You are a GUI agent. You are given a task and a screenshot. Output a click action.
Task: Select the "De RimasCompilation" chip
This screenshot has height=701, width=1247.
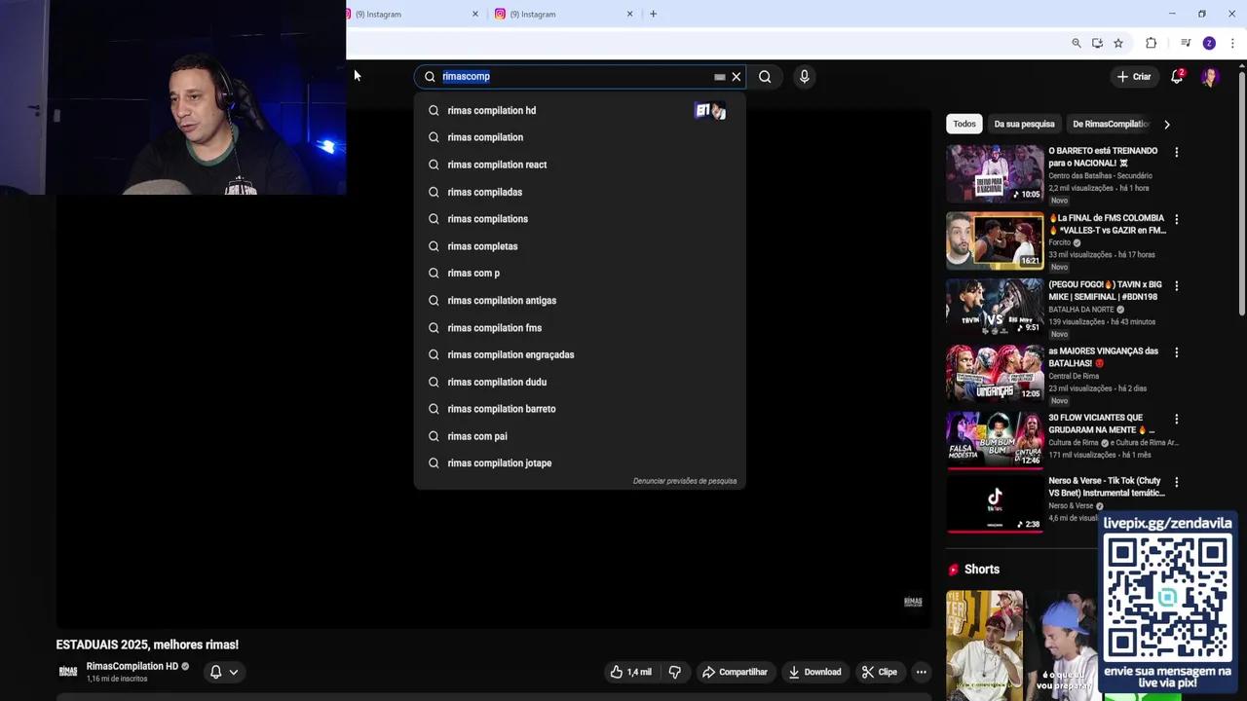pyautogui.click(x=1110, y=124)
